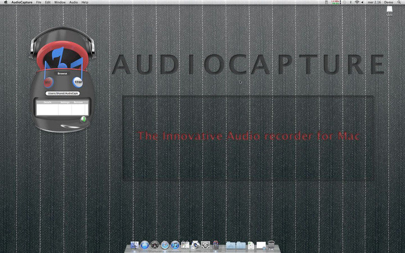Click the red REC record button

(48, 82)
